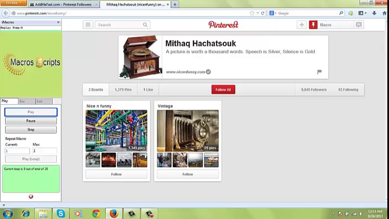Click the Google search magnifier icon
This screenshot has height=219, width=389.
coord(341,13)
